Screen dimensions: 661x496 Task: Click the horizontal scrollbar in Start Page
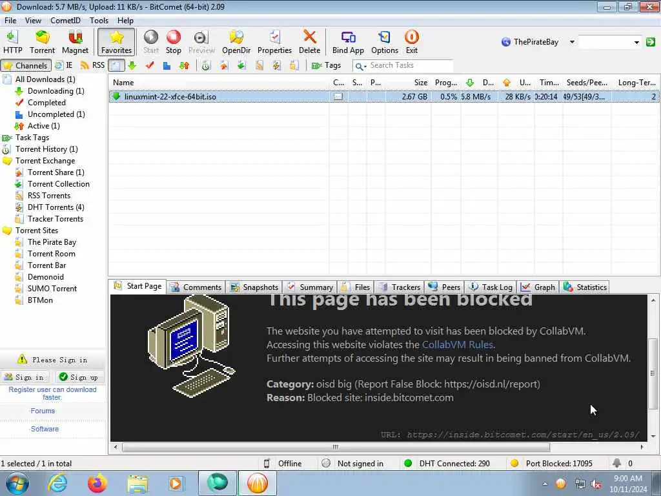point(336,447)
